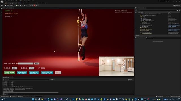181x101 pixels.
Task: Open Firefox taskbar icon
Action: tap(86, 99)
